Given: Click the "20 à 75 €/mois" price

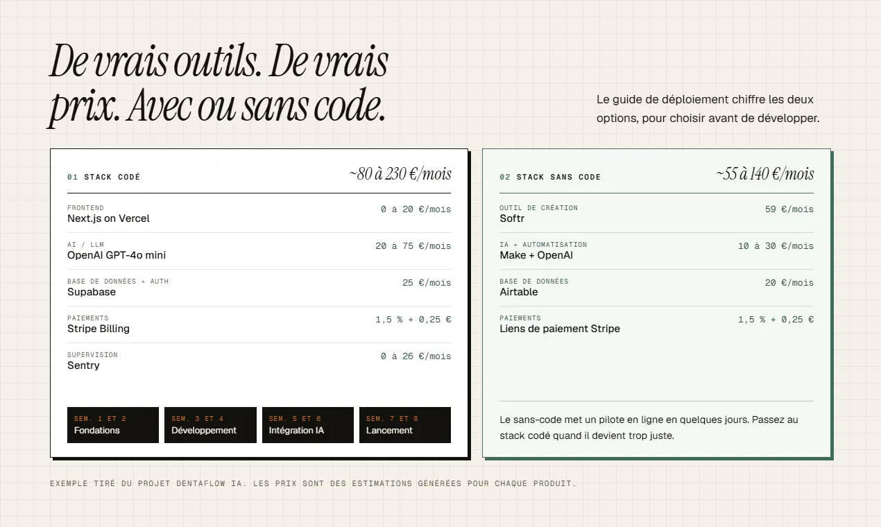Looking at the screenshot, I should [x=413, y=245].
